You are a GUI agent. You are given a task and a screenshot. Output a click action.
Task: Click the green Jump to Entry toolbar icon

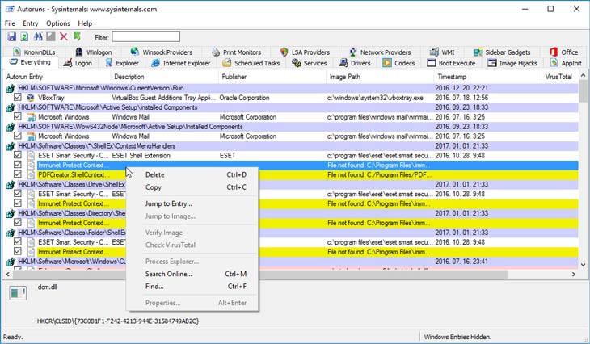[x=77, y=37]
